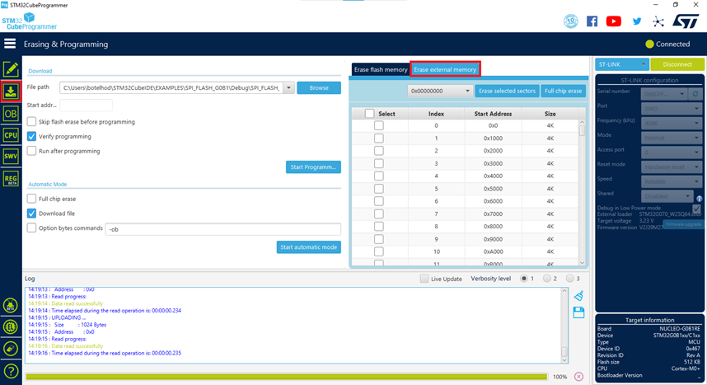Open Option Bytes OB icon
Screen dimensions: 707x385
(x=11, y=114)
